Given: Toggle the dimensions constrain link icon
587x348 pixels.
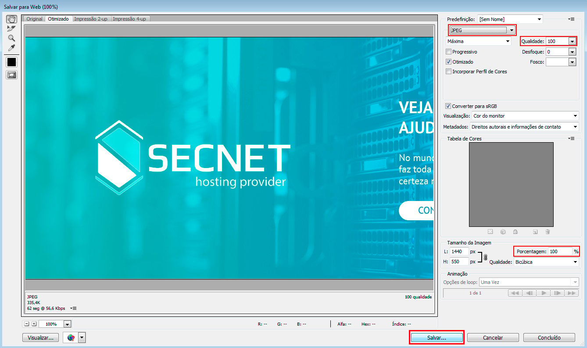Looking at the screenshot, I should click(x=485, y=258).
